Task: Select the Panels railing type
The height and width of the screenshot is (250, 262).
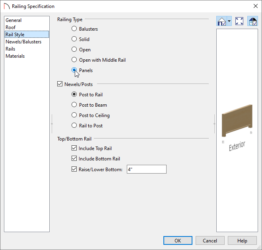Action: [x=74, y=70]
